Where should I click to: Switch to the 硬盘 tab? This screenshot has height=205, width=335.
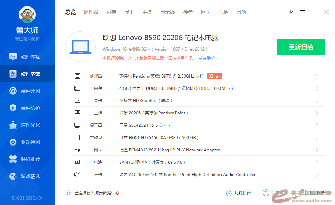188,12
